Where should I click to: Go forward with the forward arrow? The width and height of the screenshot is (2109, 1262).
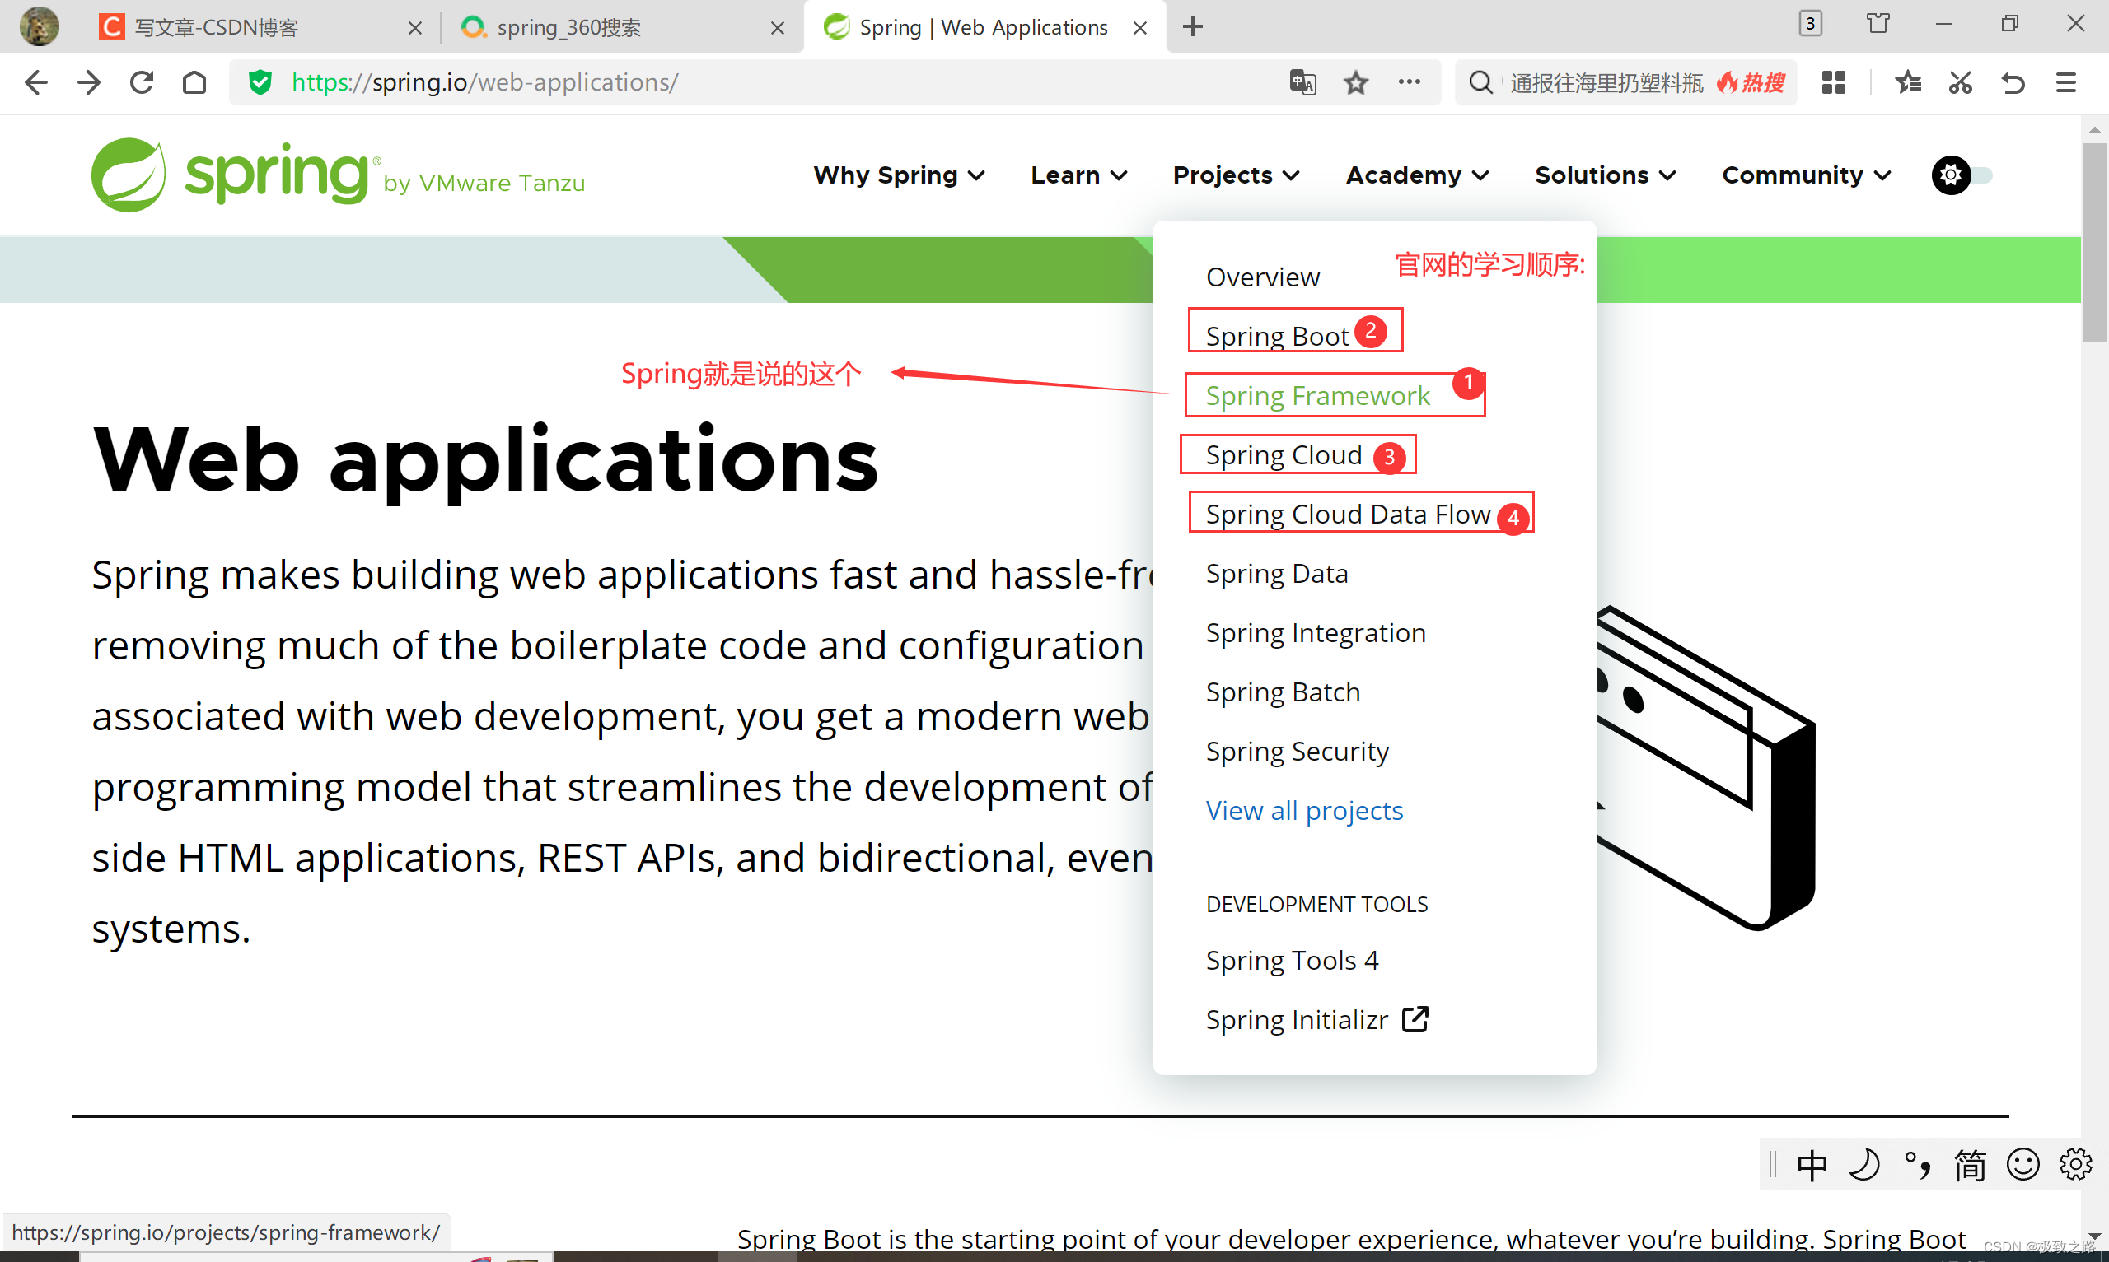[x=88, y=82]
